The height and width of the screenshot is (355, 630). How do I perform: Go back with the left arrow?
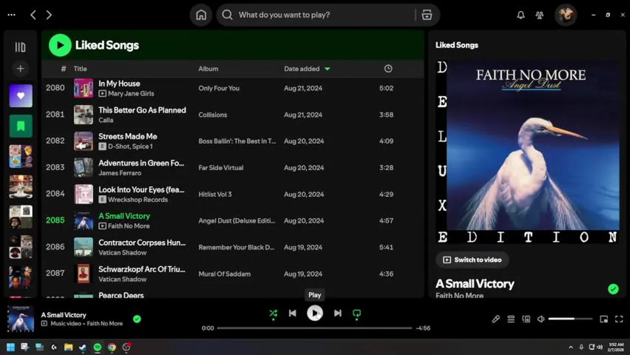coord(33,15)
